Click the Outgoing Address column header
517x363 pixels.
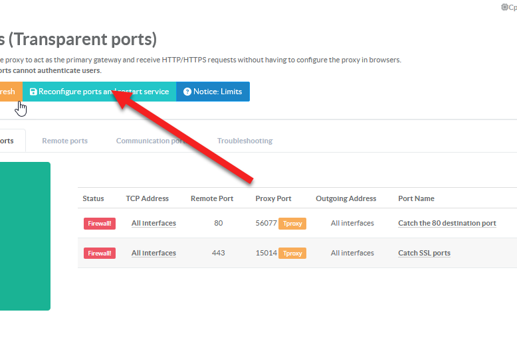pyautogui.click(x=346, y=198)
